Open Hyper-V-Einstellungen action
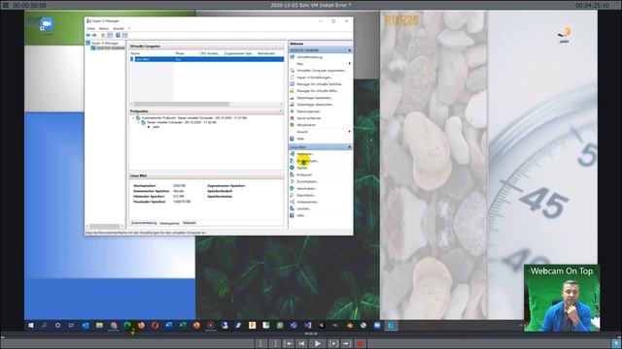The width and height of the screenshot is (622, 349). coord(314,78)
